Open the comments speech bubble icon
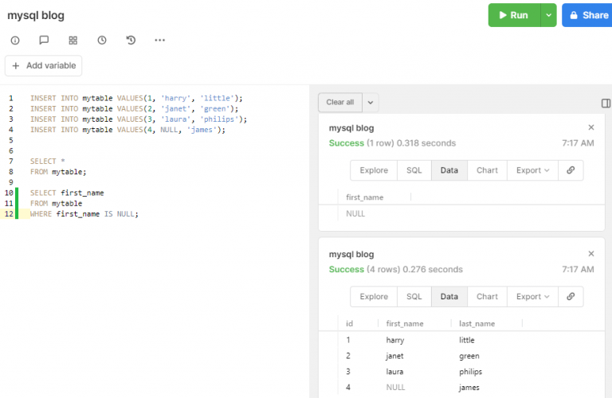Viewport: 612px width, 398px height. point(44,40)
